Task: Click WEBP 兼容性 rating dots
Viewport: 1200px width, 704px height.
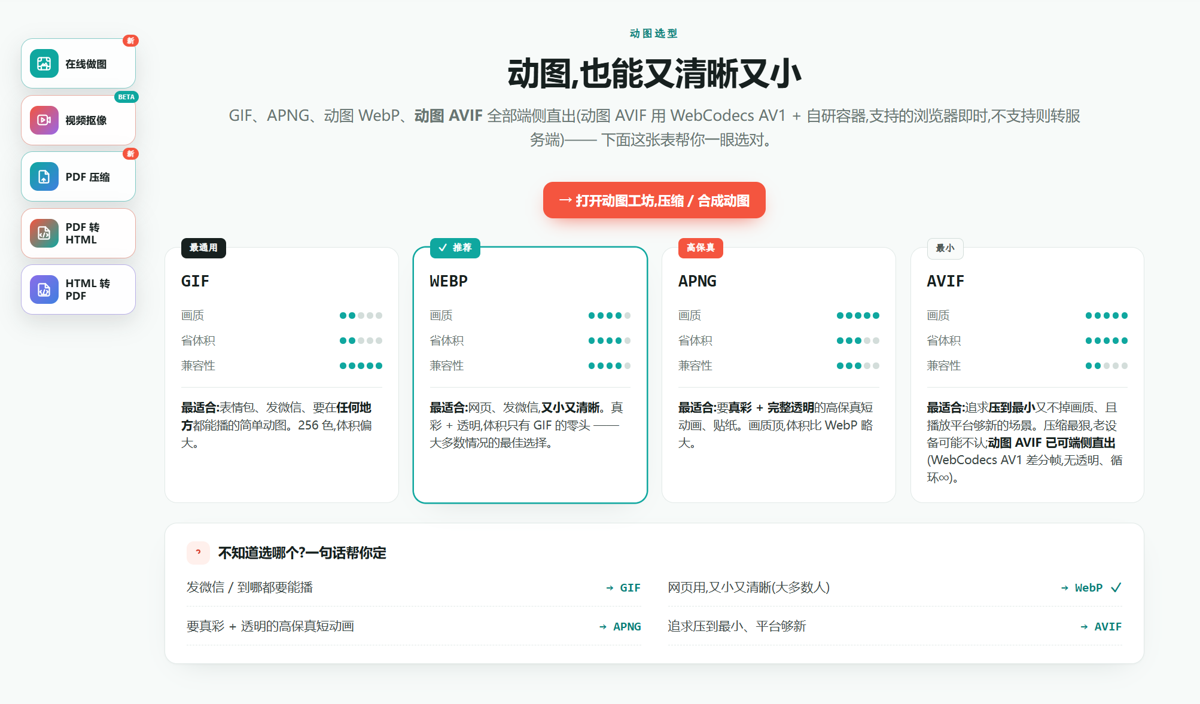Action: [610, 366]
